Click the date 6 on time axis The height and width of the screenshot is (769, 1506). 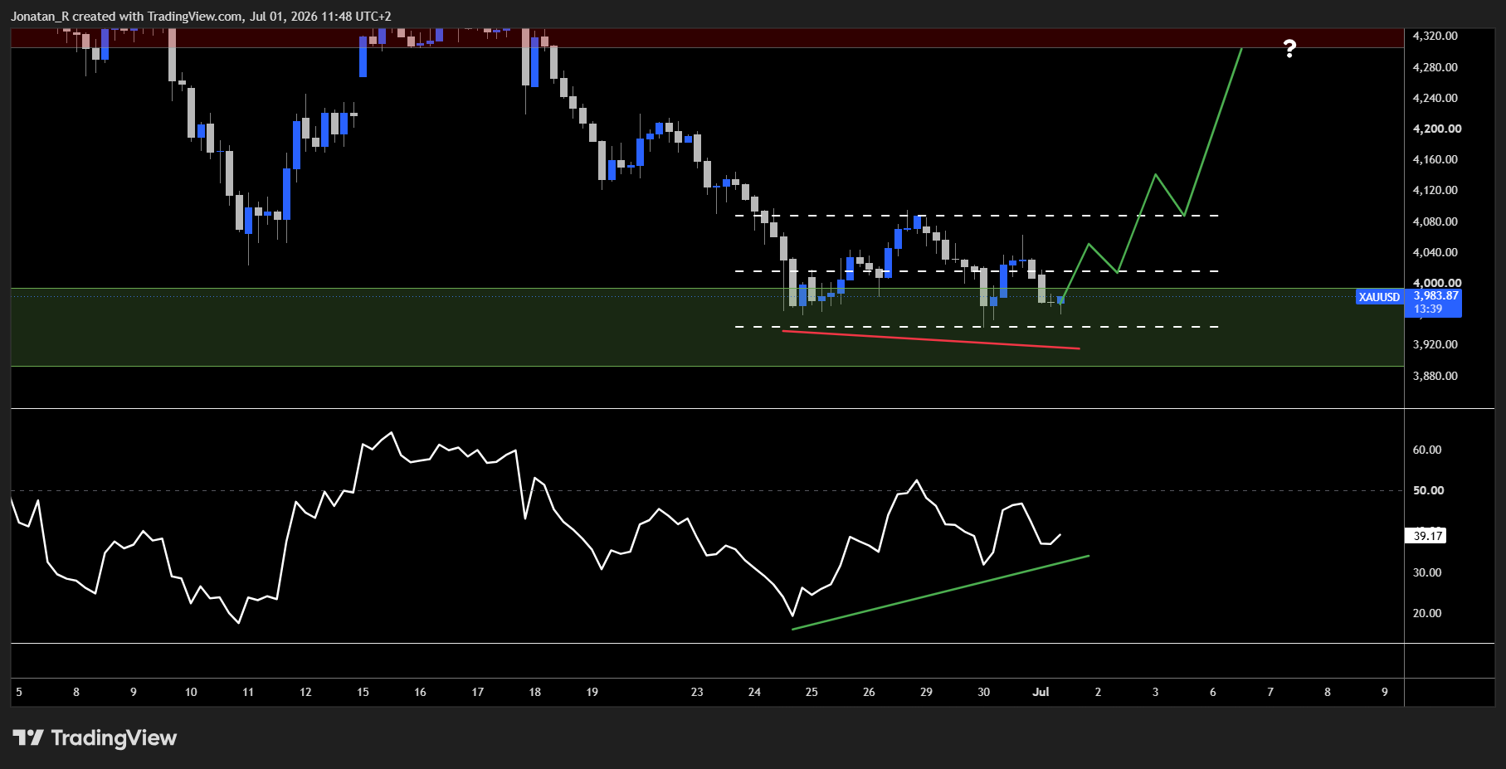1212,692
